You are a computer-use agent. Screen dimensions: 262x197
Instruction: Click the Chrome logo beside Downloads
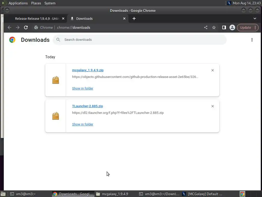coord(12,40)
